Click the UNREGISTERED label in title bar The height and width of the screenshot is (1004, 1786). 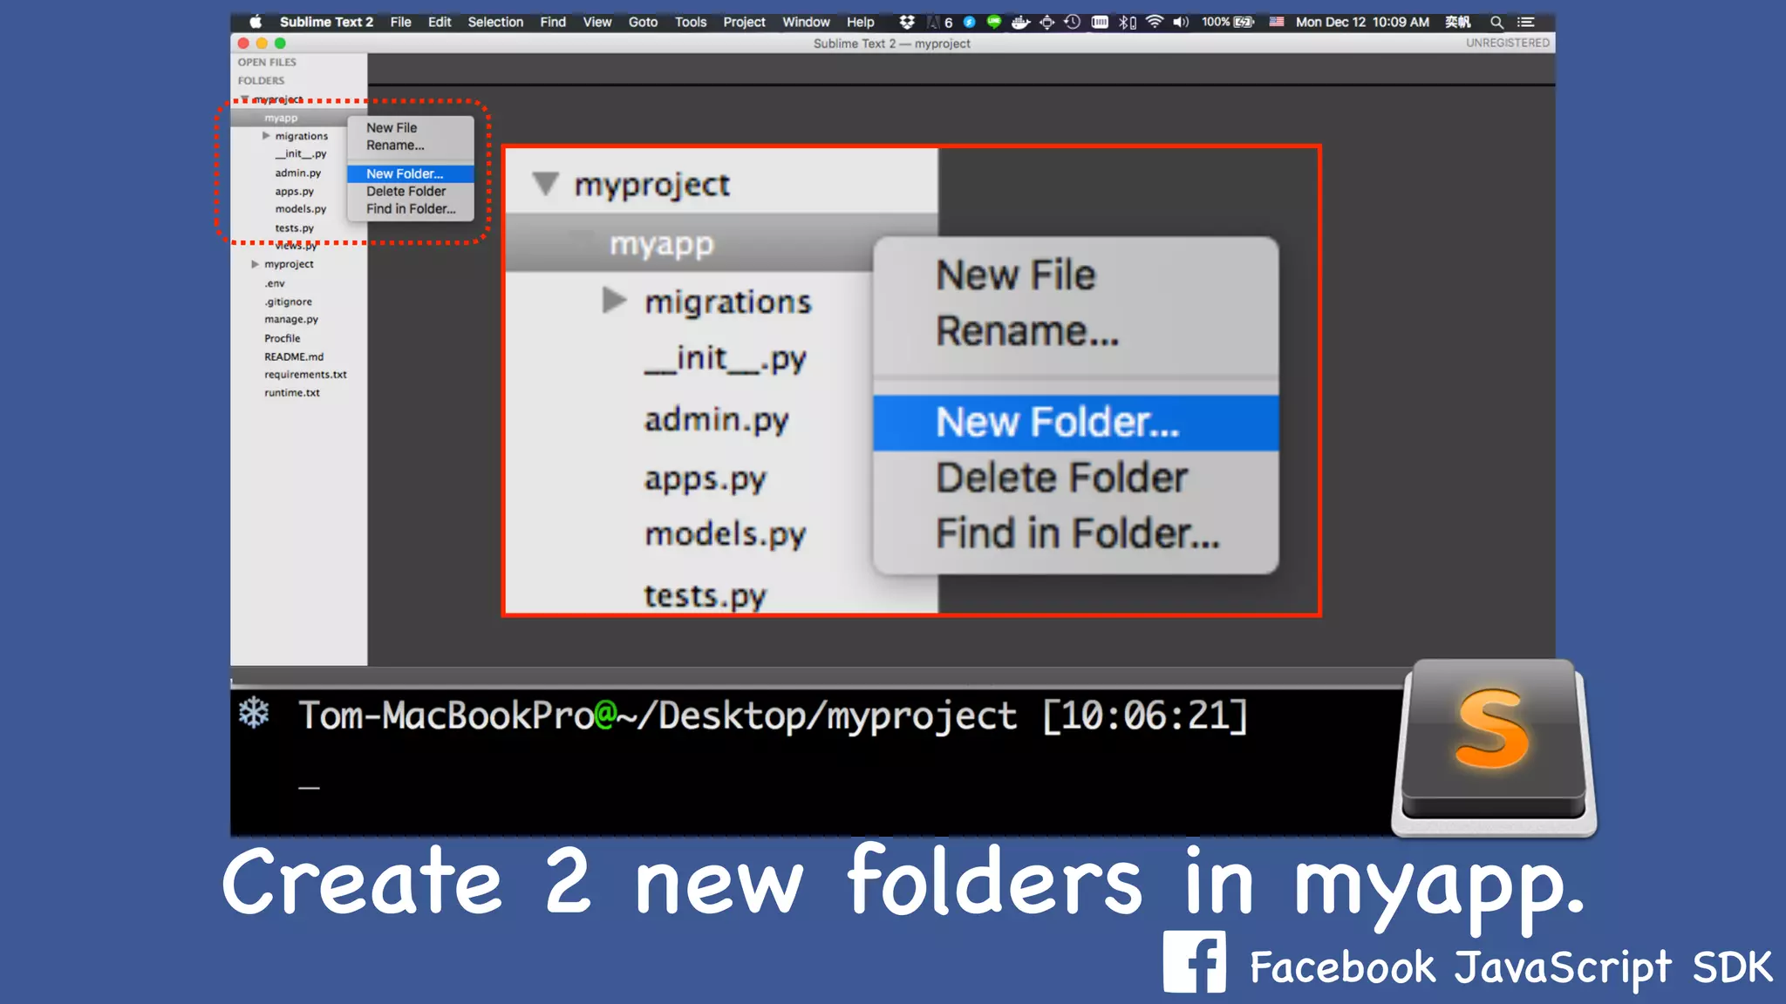(x=1508, y=43)
